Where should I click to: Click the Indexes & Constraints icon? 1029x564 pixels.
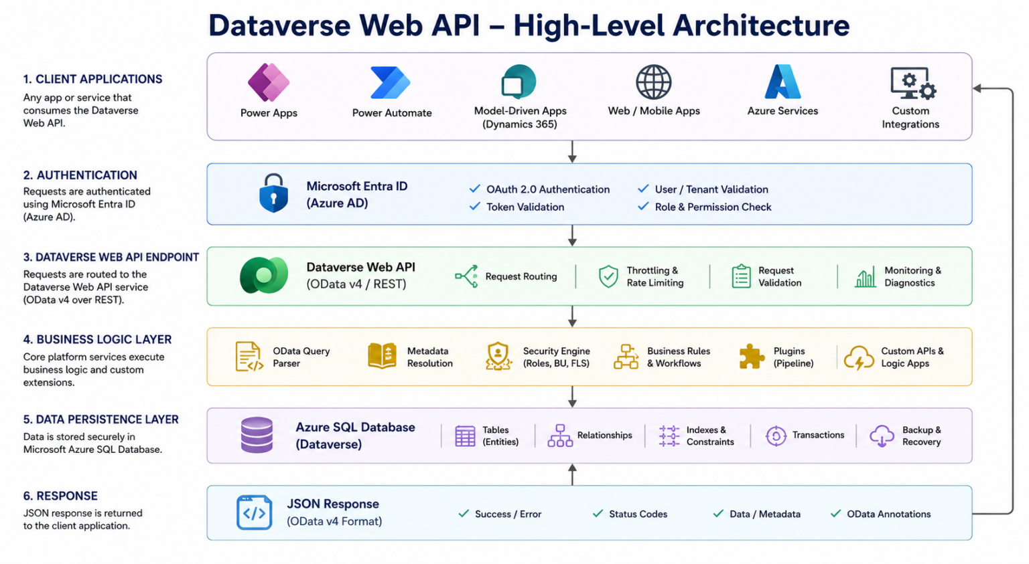(669, 436)
